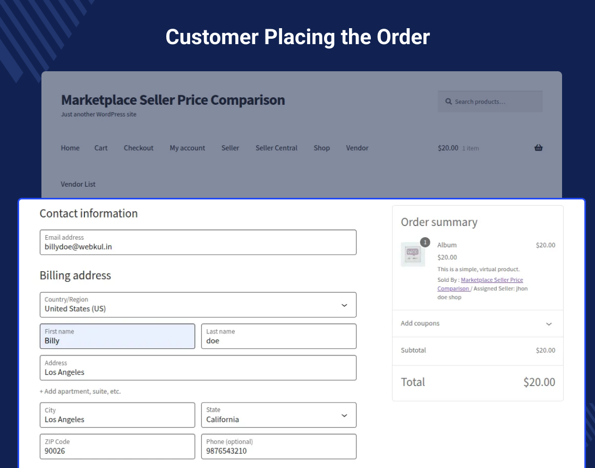Image resolution: width=595 pixels, height=468 pixels.
Task: Open the Seller menu item
Action: (x=231, y=148)
